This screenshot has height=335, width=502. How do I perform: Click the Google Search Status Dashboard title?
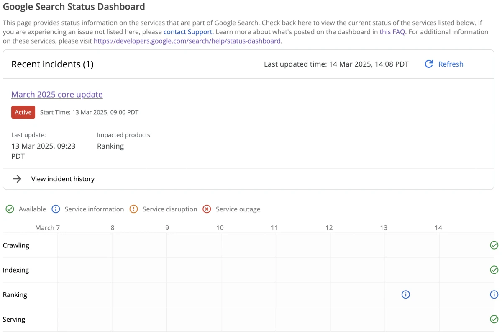(x=74, y=7)
